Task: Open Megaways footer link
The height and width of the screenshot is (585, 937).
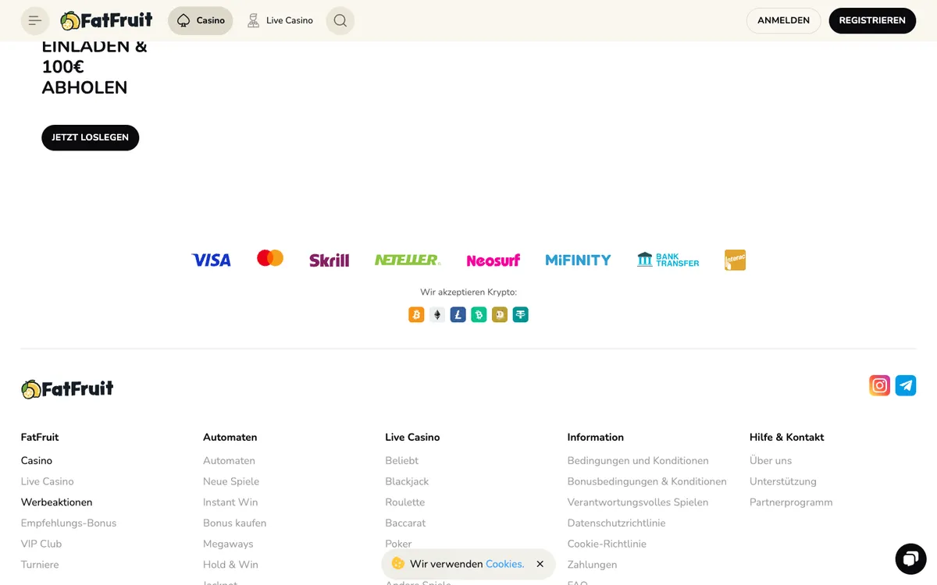Action: click(x=229, y=544)
